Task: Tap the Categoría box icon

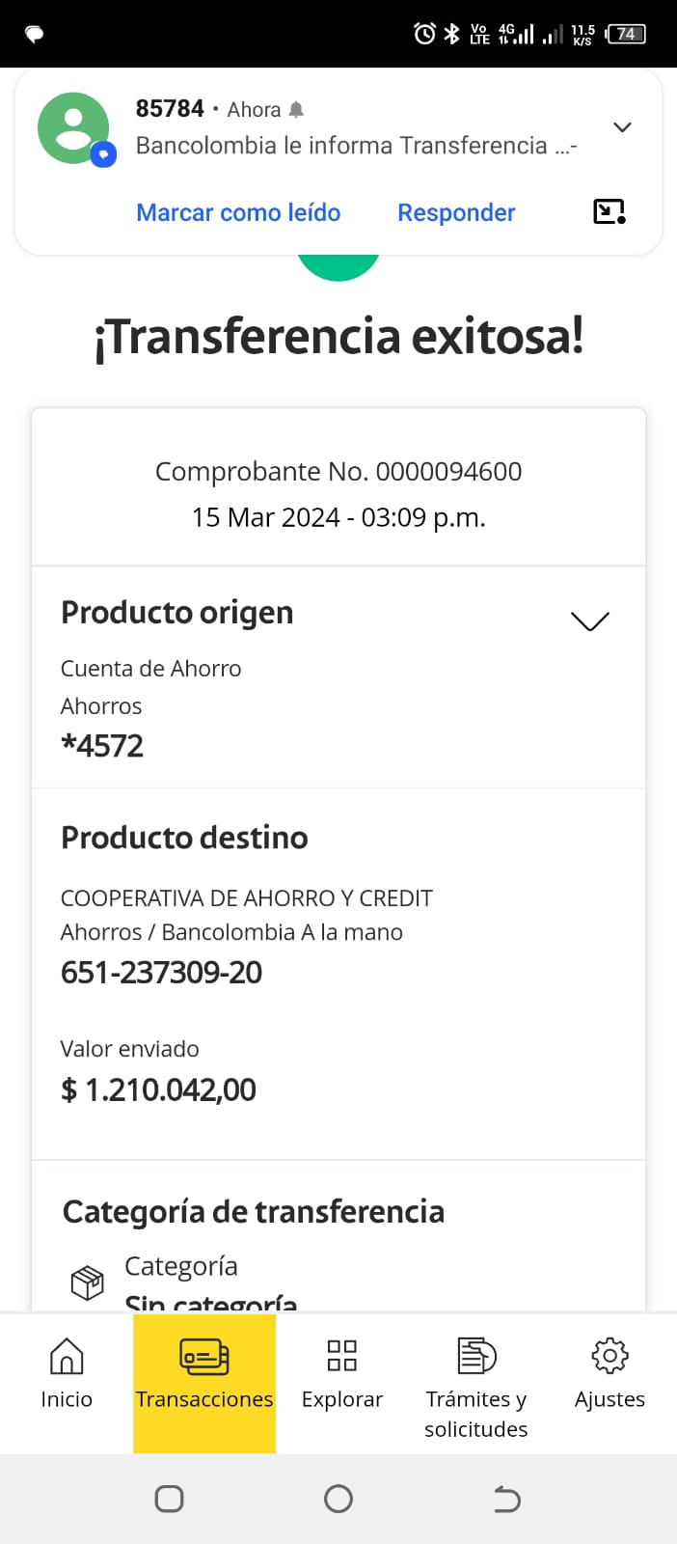Action: [x=88, y=1282]
